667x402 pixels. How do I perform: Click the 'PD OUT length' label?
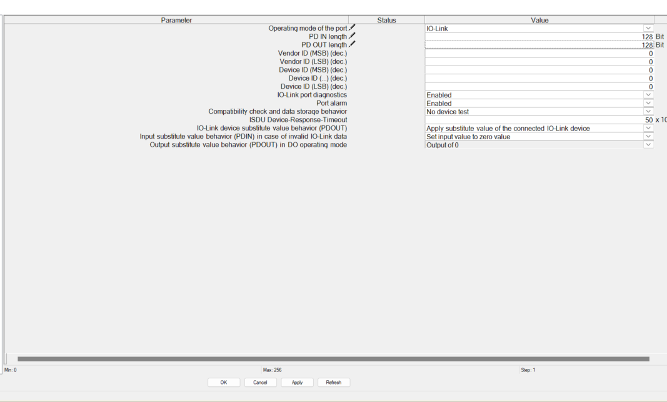tap(324, 45)
